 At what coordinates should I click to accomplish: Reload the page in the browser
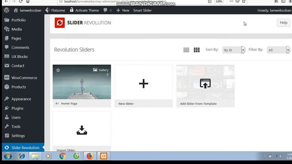(x=21, y=1)
